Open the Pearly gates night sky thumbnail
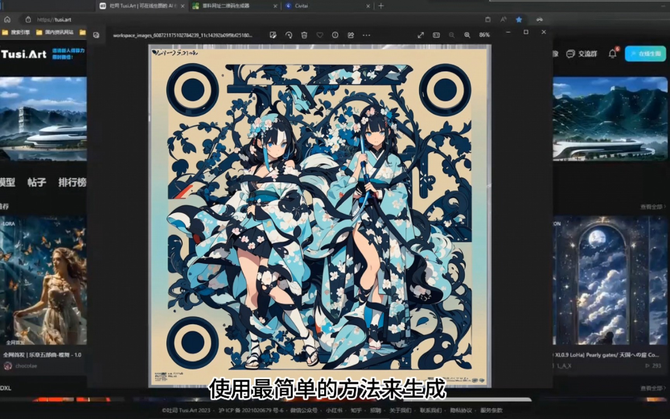 (610, 280)
